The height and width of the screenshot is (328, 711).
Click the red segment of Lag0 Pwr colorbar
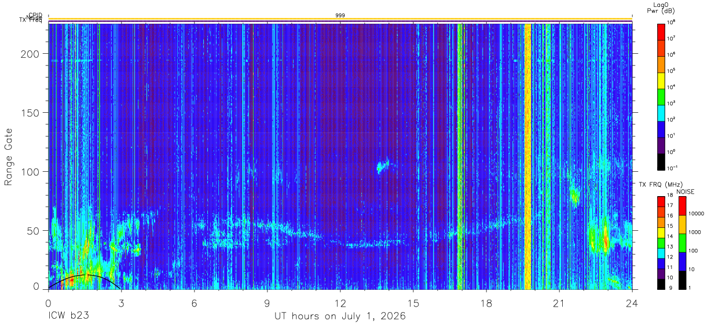coord(661,31)
